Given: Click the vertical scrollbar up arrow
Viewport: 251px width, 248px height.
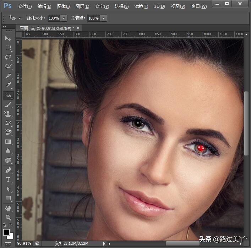Looking at the screenshot, I should coord(246,34).
